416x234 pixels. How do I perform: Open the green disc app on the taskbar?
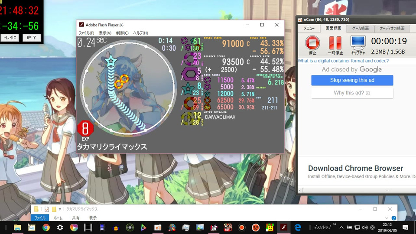pos(130,227)
